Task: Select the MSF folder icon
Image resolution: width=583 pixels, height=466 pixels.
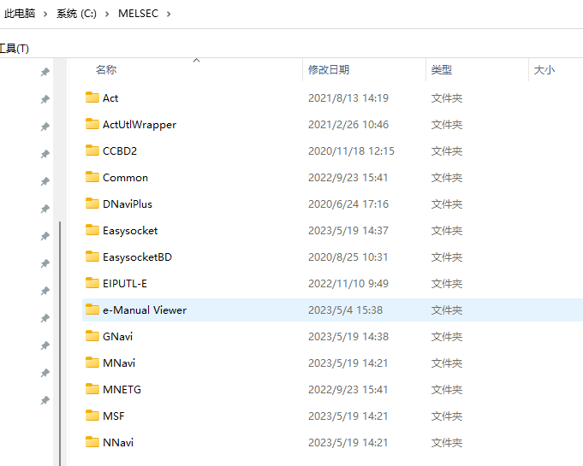Action: (92, 416)
